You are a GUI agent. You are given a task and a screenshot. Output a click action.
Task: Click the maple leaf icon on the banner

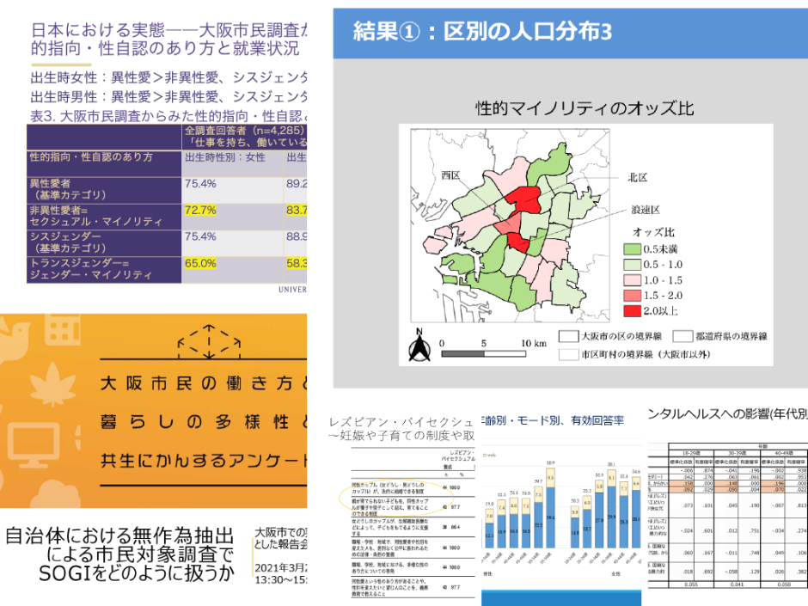tap(53, 384)
